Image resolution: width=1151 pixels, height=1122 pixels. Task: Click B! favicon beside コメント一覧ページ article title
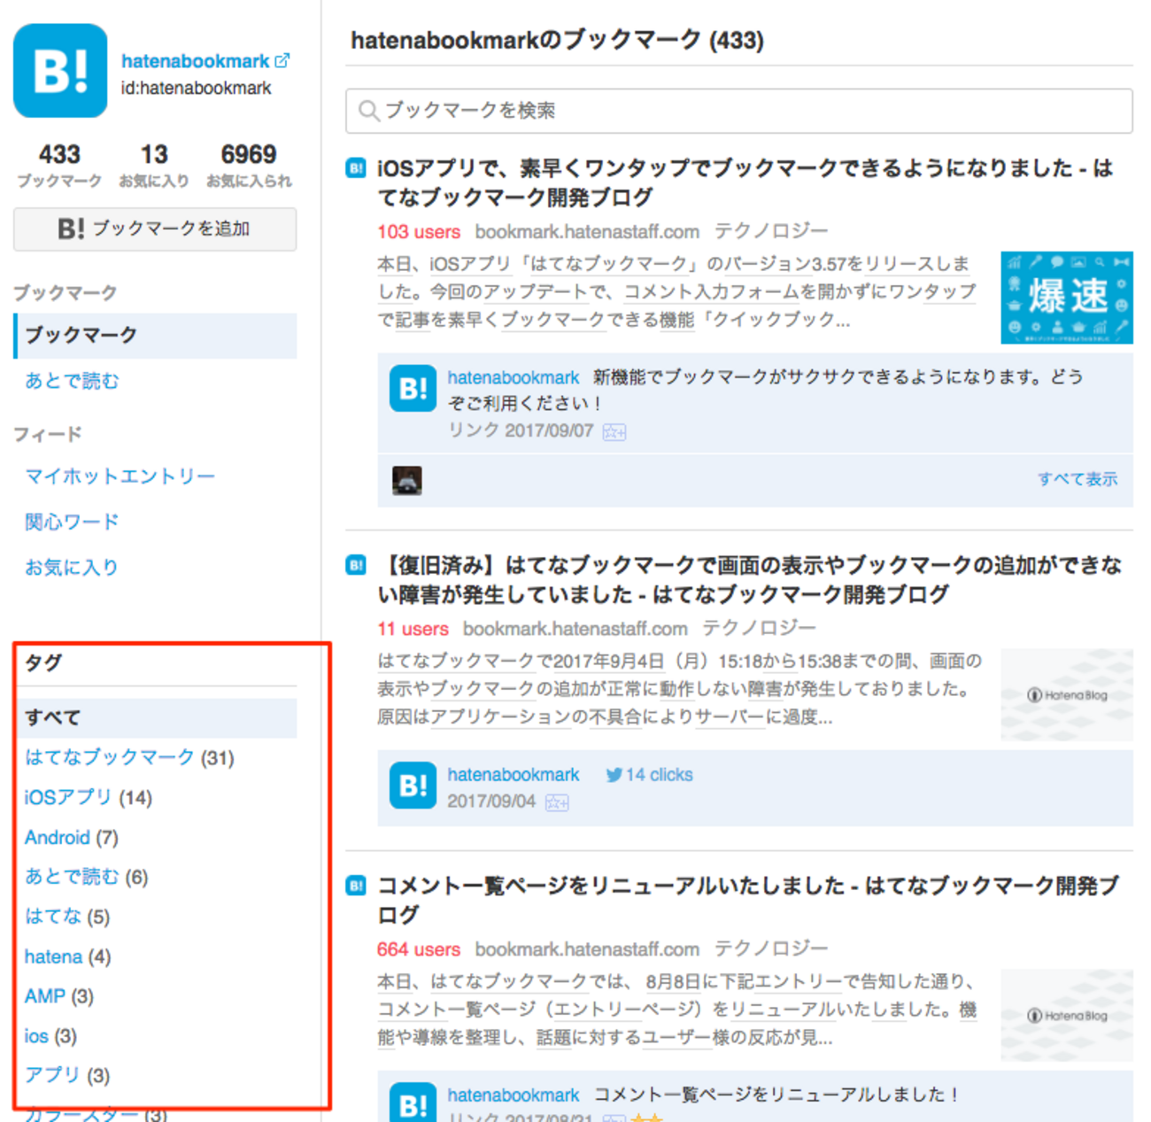pos(356,886)
